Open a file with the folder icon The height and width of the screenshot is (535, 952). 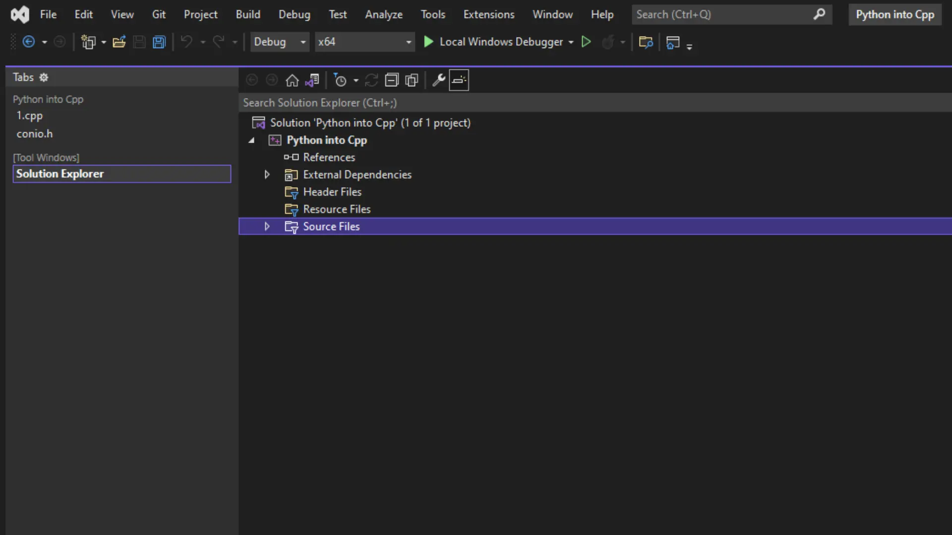click(119, 42)
